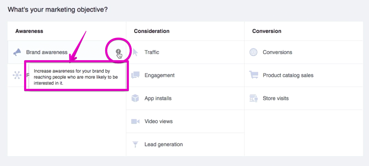369x166 pixels.
Task: Pick the Store visits objective
Action: tap(304, 98)
